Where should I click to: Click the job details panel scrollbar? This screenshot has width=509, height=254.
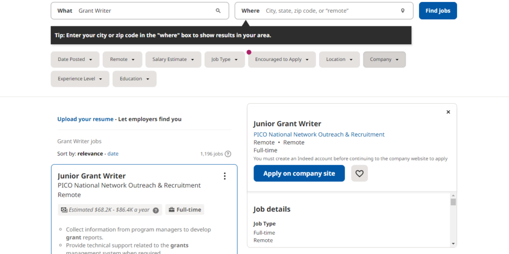tap(453, 219)
